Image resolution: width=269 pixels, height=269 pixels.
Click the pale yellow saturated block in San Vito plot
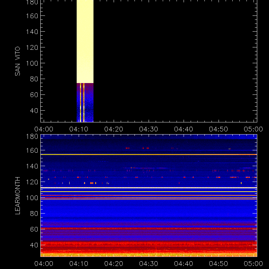point(85,41)
